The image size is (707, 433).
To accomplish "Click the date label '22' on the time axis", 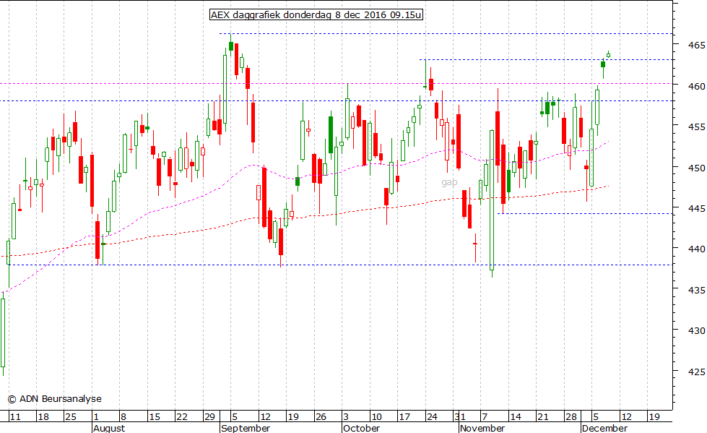I will click(182, 416).
